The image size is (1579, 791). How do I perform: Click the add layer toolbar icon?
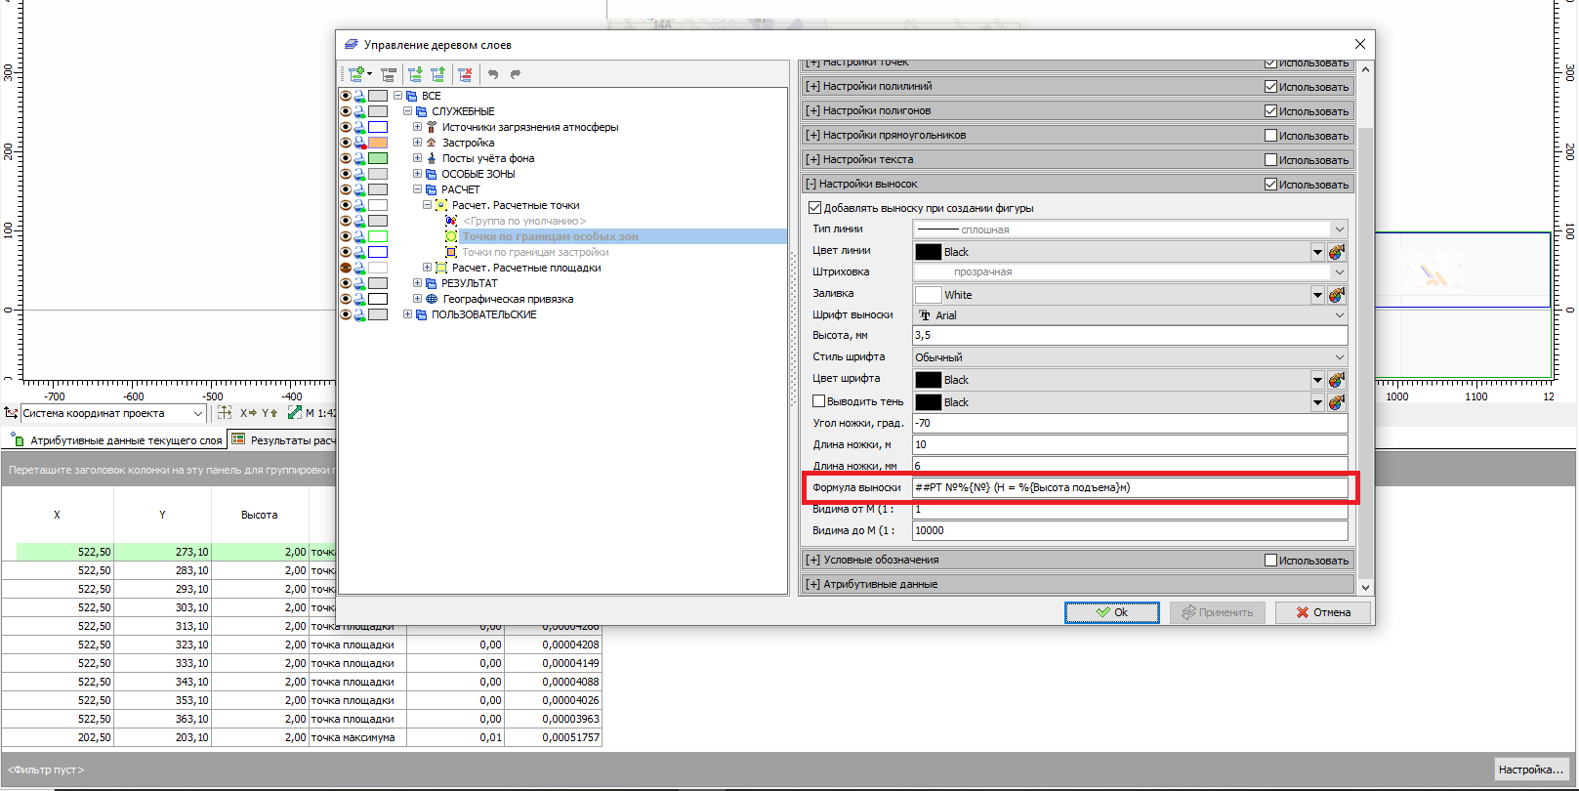click(357, 74)
